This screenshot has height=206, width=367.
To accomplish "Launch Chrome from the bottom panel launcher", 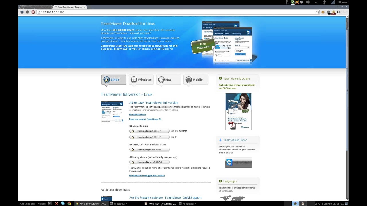I will [69, 204].
